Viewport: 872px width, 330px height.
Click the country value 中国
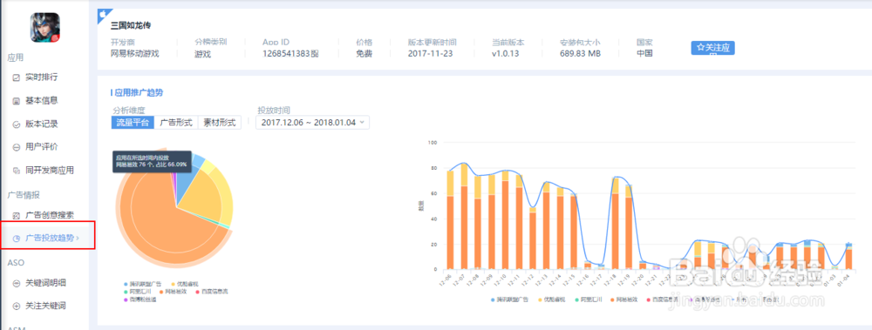[644, 53]
